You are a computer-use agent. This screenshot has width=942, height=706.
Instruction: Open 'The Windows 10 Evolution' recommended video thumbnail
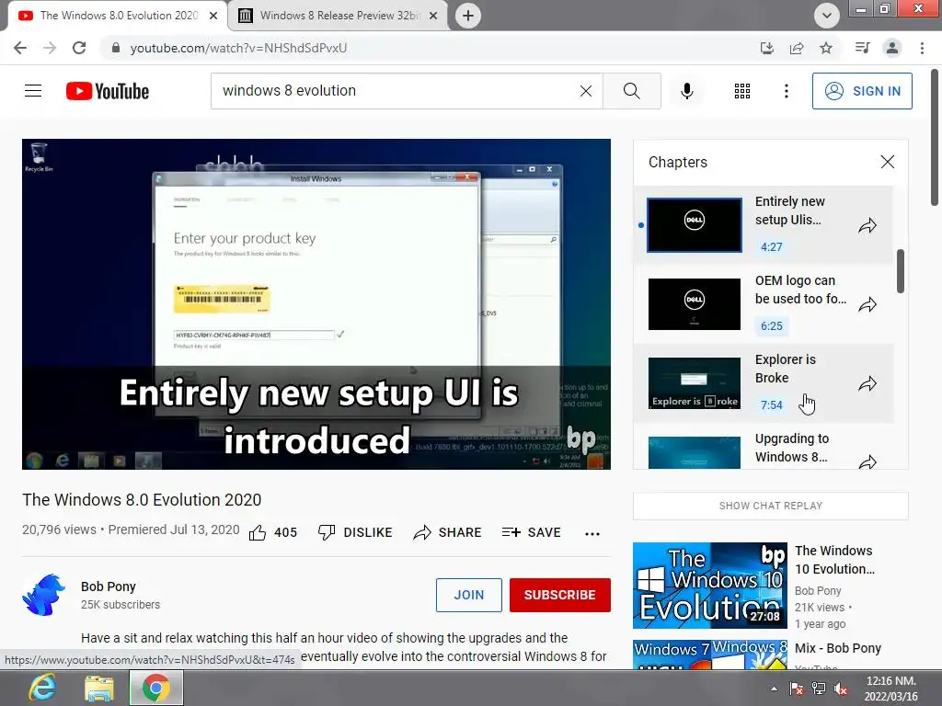pos(709,586)
